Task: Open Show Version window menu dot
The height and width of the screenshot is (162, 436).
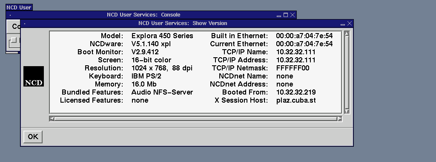Action: coord(24,24)
